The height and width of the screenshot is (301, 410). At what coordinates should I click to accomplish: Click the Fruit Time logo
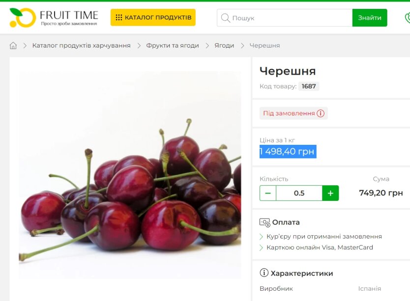point(54,18)
